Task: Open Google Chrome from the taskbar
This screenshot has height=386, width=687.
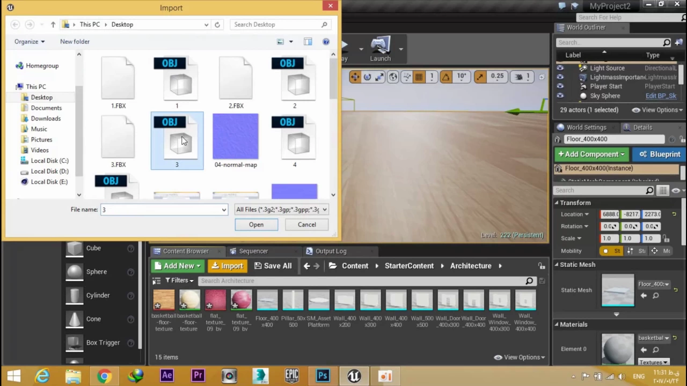Action: [104, 376]
